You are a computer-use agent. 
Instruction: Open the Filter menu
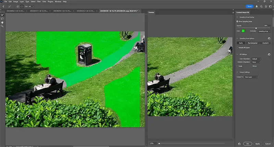(x=39, y=2)
